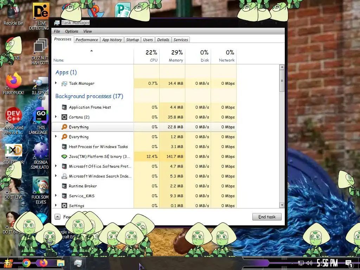Screen dimensions: 360x270
Task: Click the Microsoft Office Software Protection icon
Action: click(x=64, y=166)
